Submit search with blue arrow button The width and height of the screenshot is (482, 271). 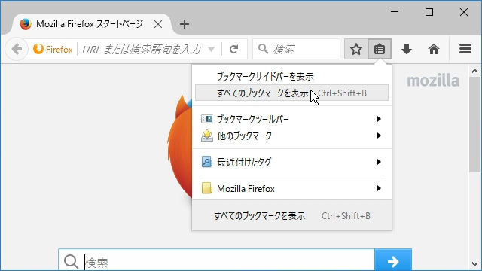[393, 260]
